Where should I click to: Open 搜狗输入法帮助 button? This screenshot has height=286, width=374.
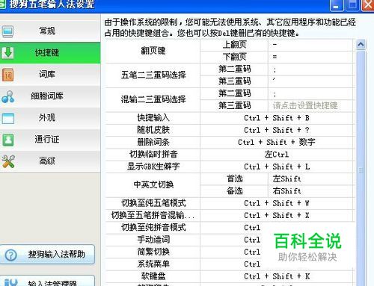pos(47,255)
